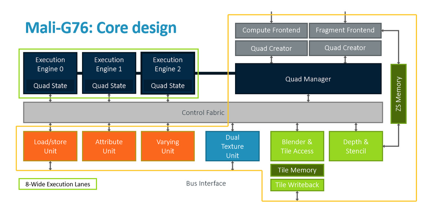This screenshot has height=207, width=428.
Task: Click the Varying Unit box
Action: click(168, 146)
